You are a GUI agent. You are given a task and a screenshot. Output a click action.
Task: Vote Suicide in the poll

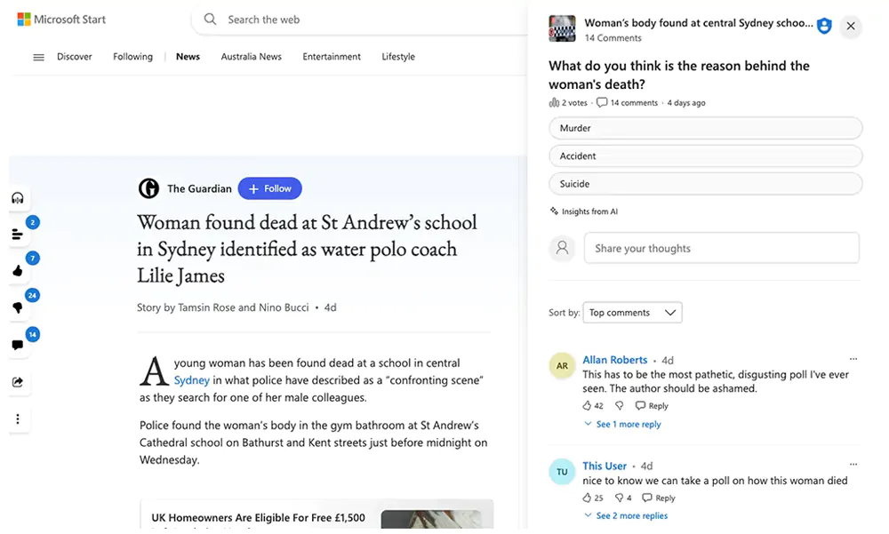coord(705,184)
